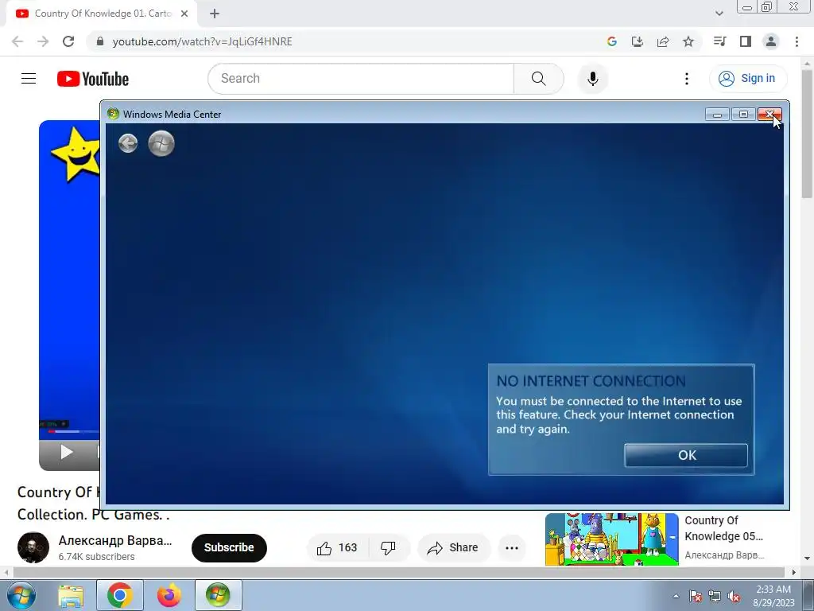Launch Firefox from the taskbar
This screenshot has width=814, height=611.
coord(169,595)
